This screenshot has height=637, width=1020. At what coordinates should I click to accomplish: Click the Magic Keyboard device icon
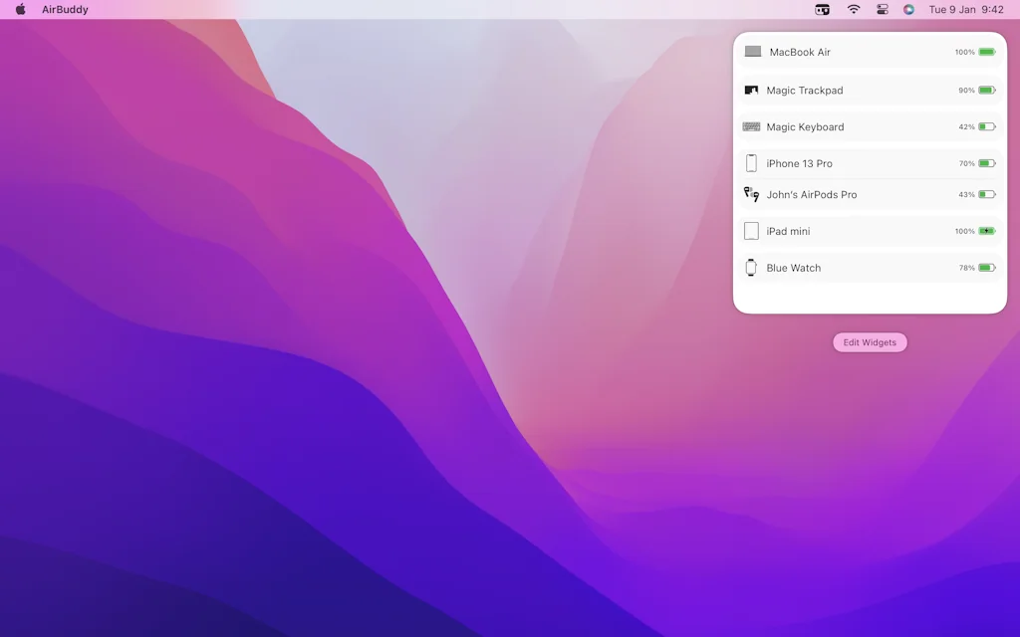point(751,127)
